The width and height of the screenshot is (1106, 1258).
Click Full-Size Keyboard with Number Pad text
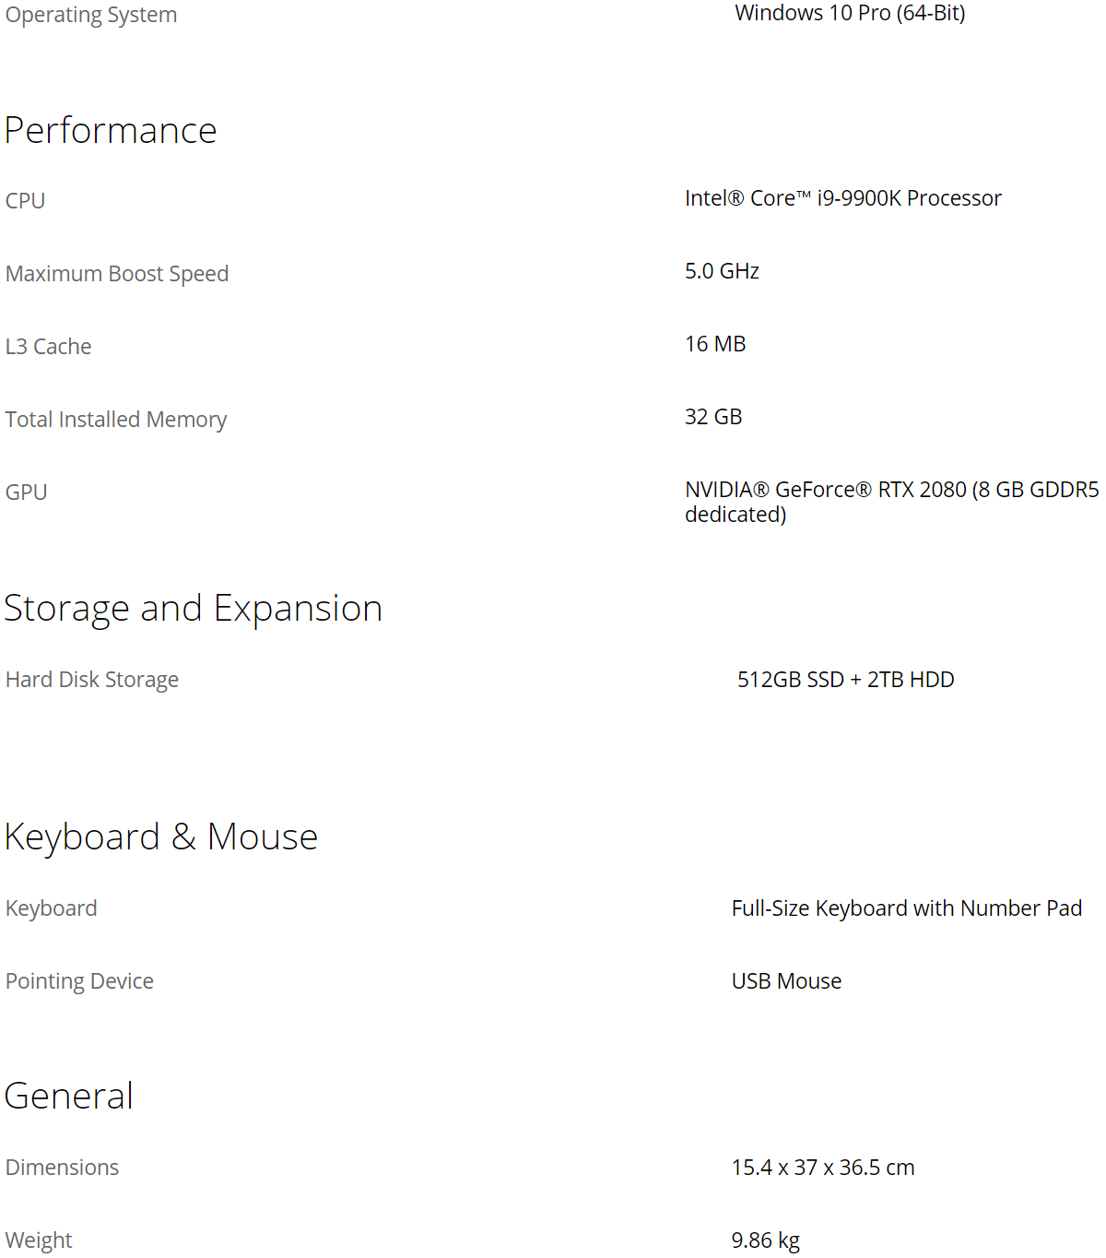pyautogui.click(x=907, y=908)
